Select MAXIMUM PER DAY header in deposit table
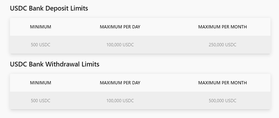Screen dimensions: 279x118 (120, 27)
